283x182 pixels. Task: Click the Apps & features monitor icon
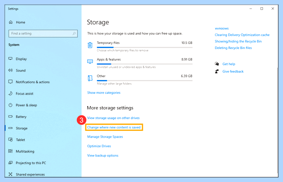[x=90, y=62]
